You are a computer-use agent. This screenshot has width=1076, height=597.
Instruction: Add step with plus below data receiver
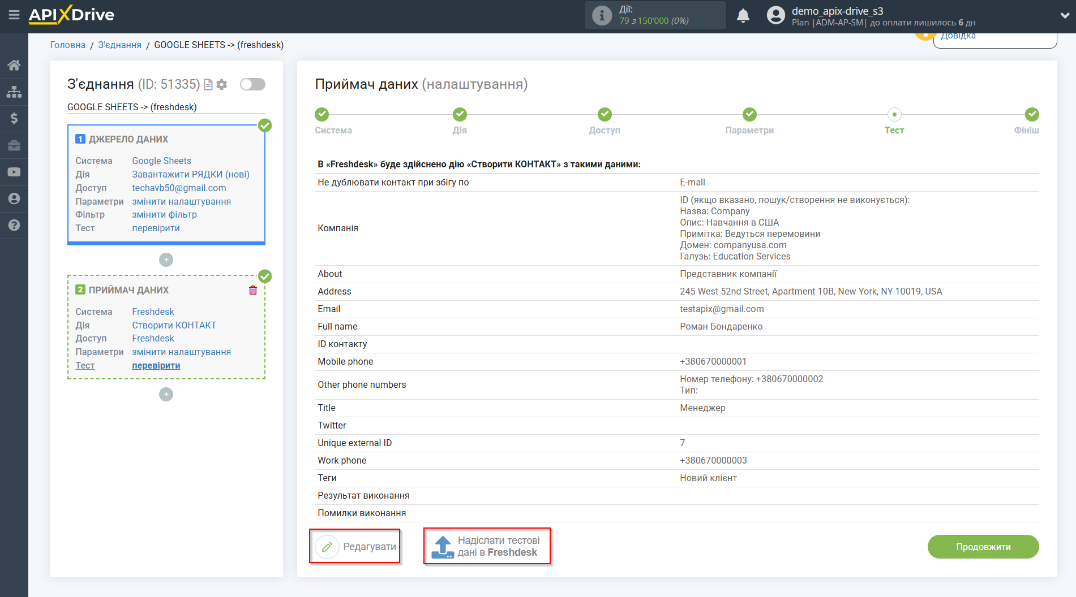click(166, 394)
